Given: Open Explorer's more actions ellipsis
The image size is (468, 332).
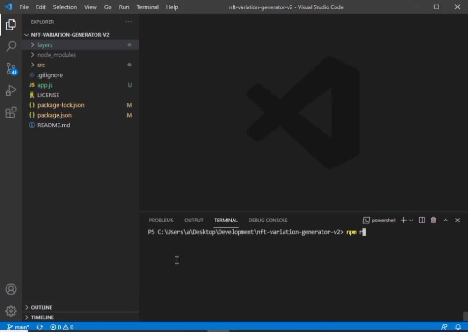Looking at the screenshot, I should tap(128, 22).
